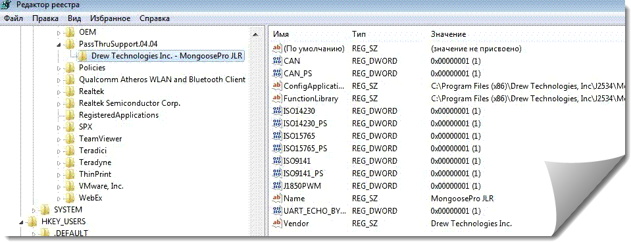The image size is (631, 242).
Task: Open the Справка menu
Action: 155,18
